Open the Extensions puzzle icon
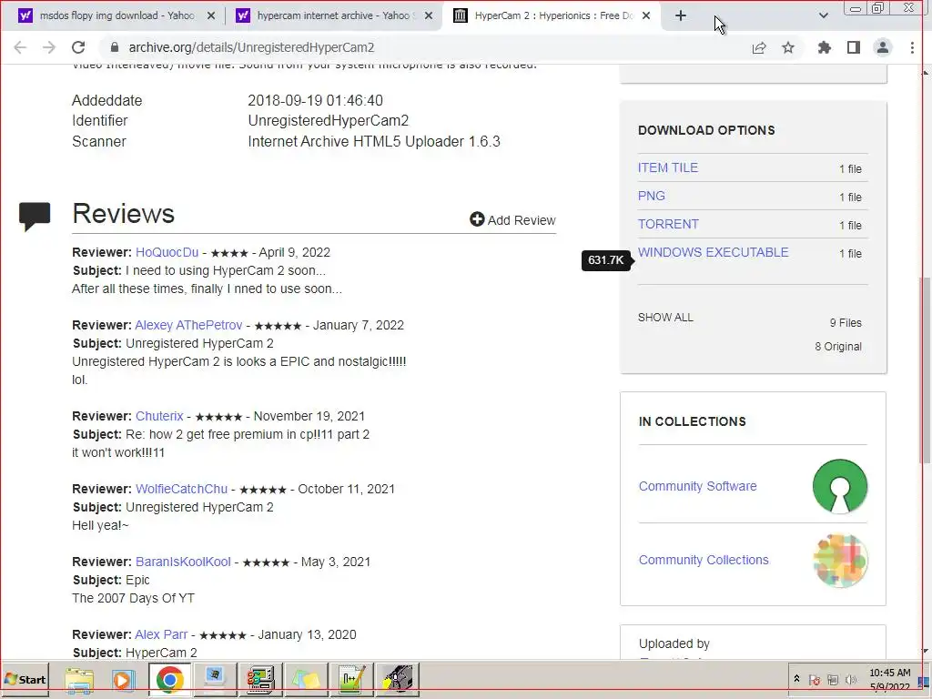932x699 pixels. tap(824, 47)
